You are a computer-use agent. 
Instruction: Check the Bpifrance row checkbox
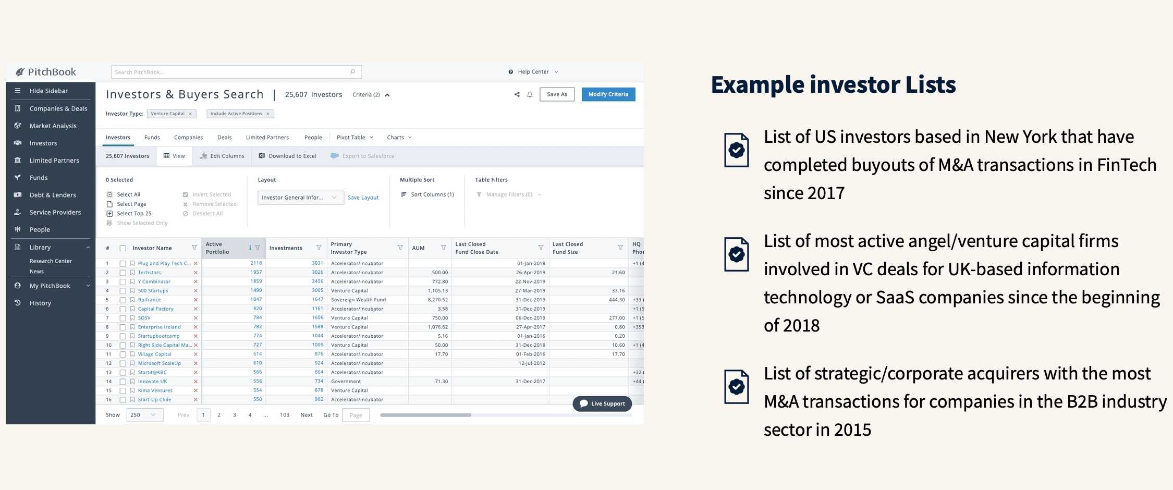tap(123, 300)
